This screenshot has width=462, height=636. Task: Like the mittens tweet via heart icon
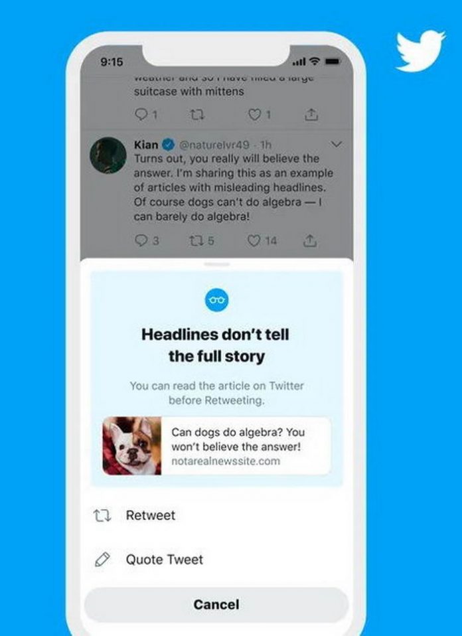[x=255, y=116]
